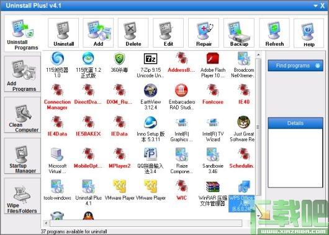The height and width of the screenshot is (235, 329).
Task: Click the Uninstall toolbar button
Action: 63,33
